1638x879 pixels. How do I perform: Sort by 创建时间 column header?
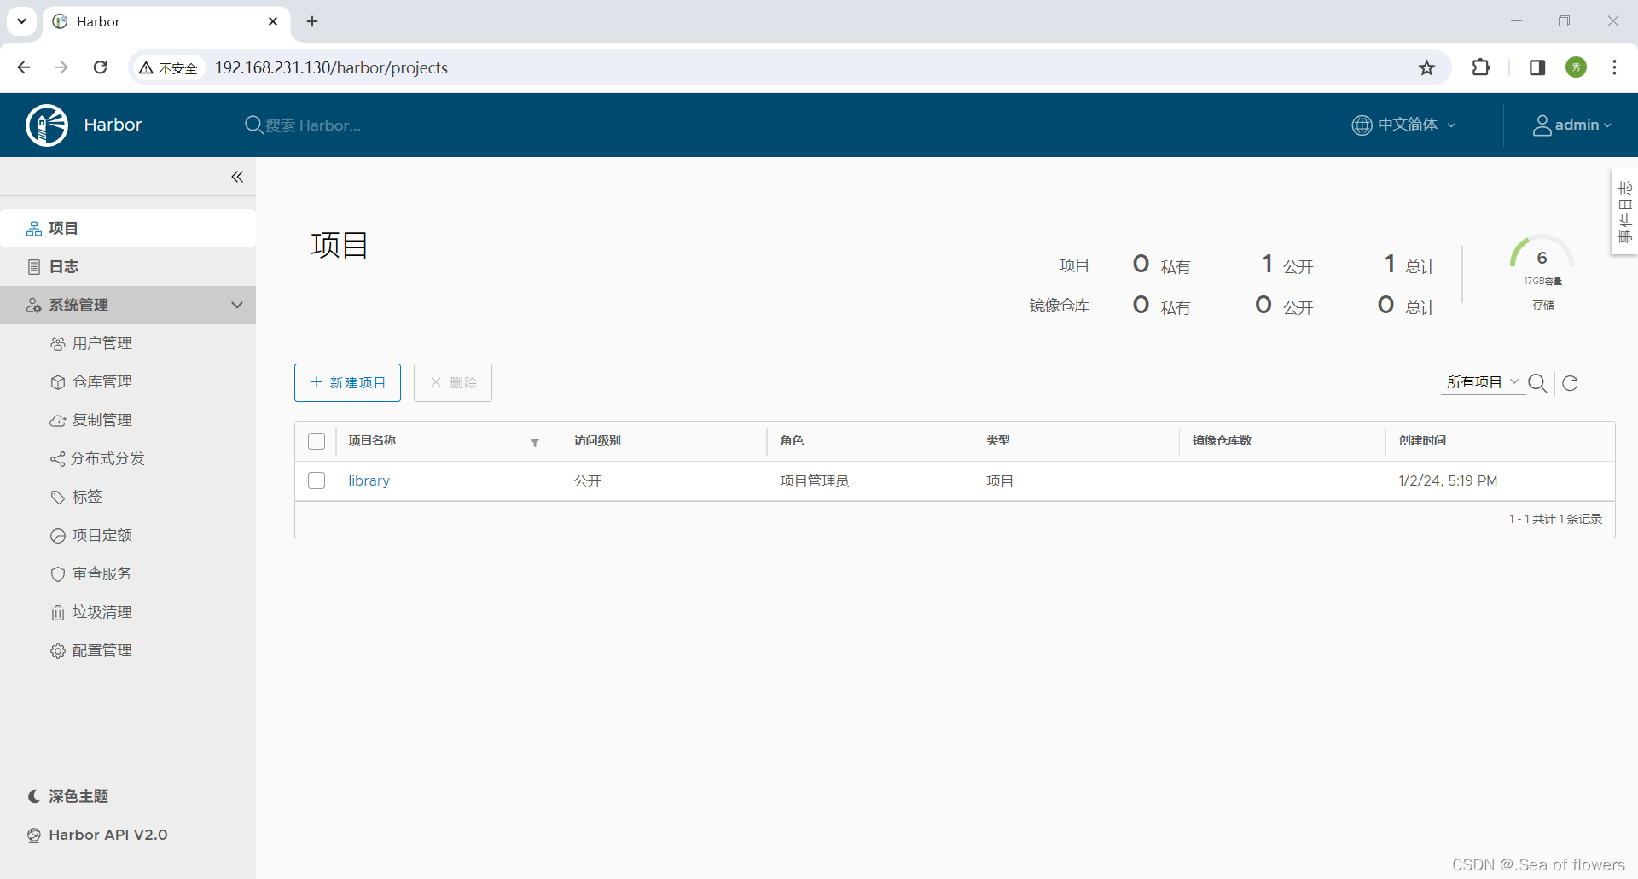[1422, 440]
